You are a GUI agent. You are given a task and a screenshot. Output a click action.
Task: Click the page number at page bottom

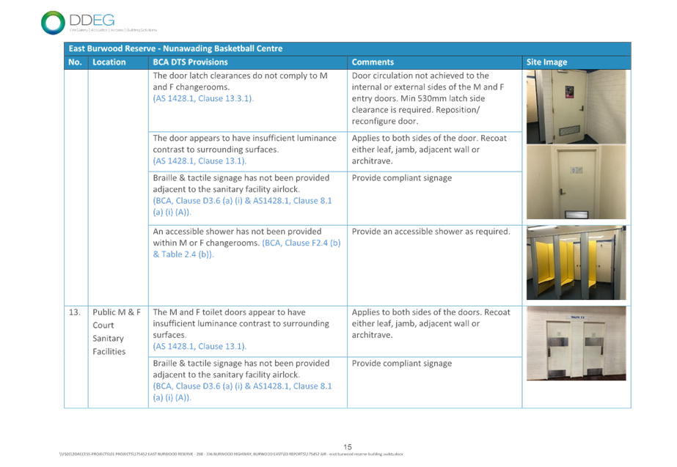pyautogui.click(x=348, y=446)
